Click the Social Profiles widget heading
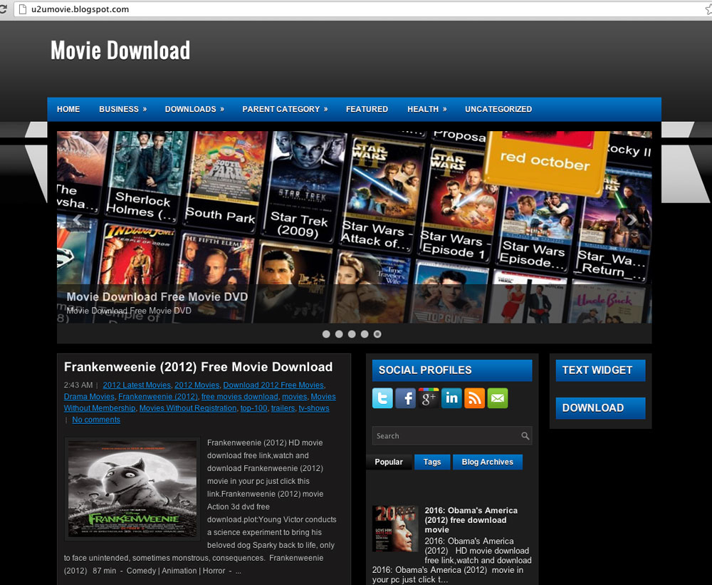The width and height of the screenshot is (712, 585). tap(452, 371)
